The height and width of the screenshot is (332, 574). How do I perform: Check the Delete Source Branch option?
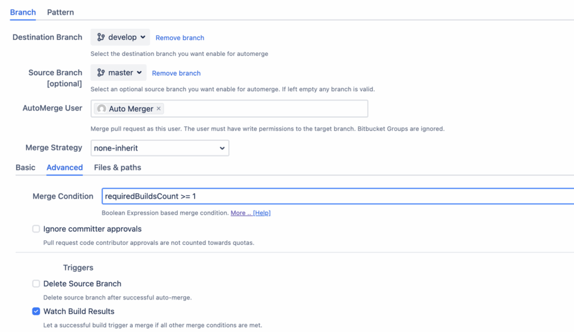point(36,284)
